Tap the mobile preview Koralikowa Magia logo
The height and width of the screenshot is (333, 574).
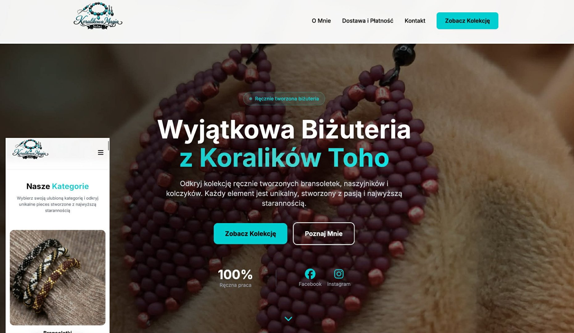point(31,149)
